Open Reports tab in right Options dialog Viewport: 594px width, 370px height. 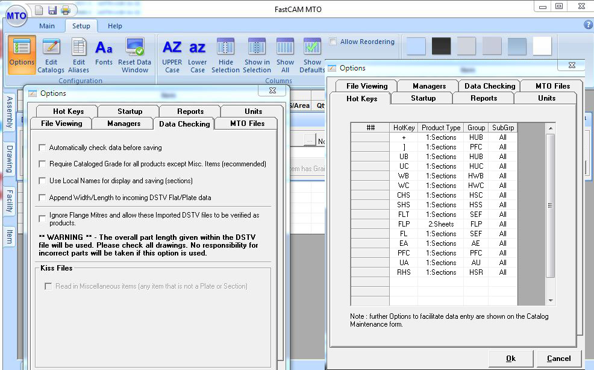pos(484,98)
